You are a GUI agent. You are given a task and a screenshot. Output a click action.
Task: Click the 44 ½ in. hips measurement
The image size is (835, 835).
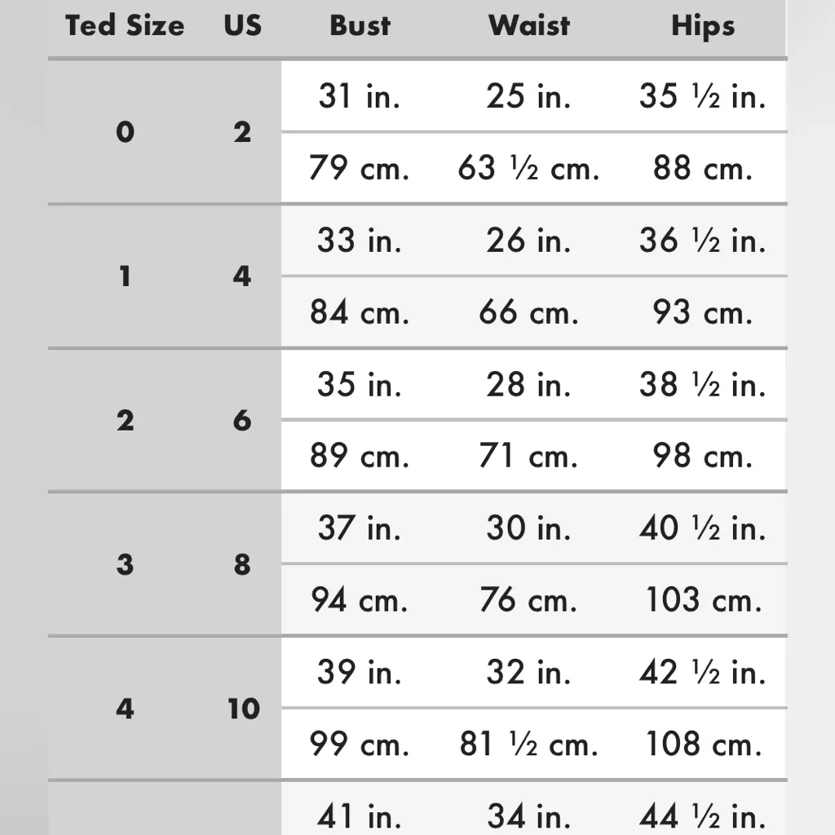click(x=702, y=815)
